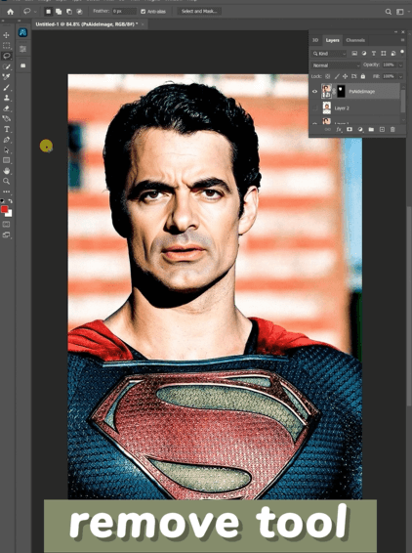Filter layers by type layers
The width and height of the screenshot is (412, 553).
[x=374, y=54]
